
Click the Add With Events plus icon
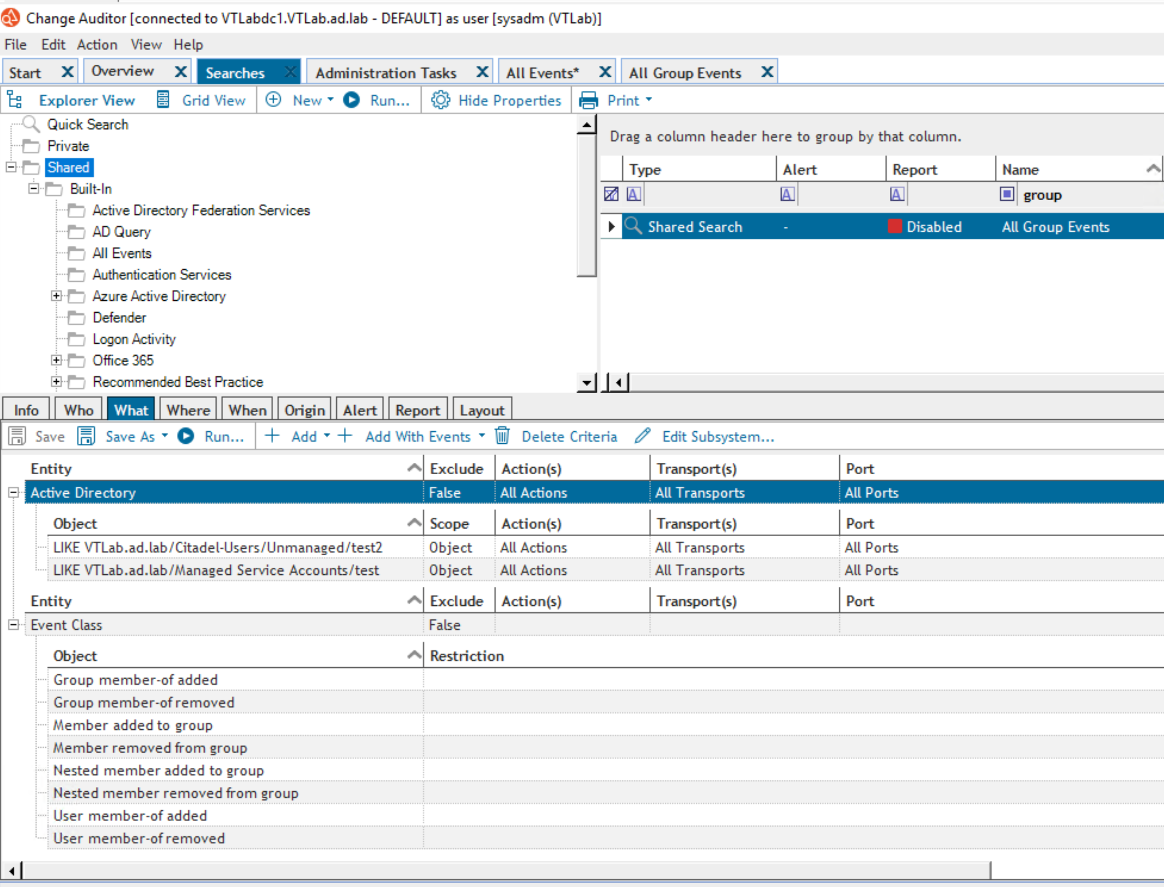click(x=345, y=436)
